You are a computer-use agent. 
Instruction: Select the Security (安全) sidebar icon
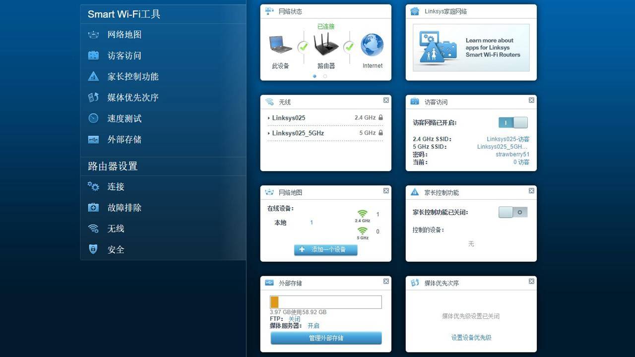(116, 249)
